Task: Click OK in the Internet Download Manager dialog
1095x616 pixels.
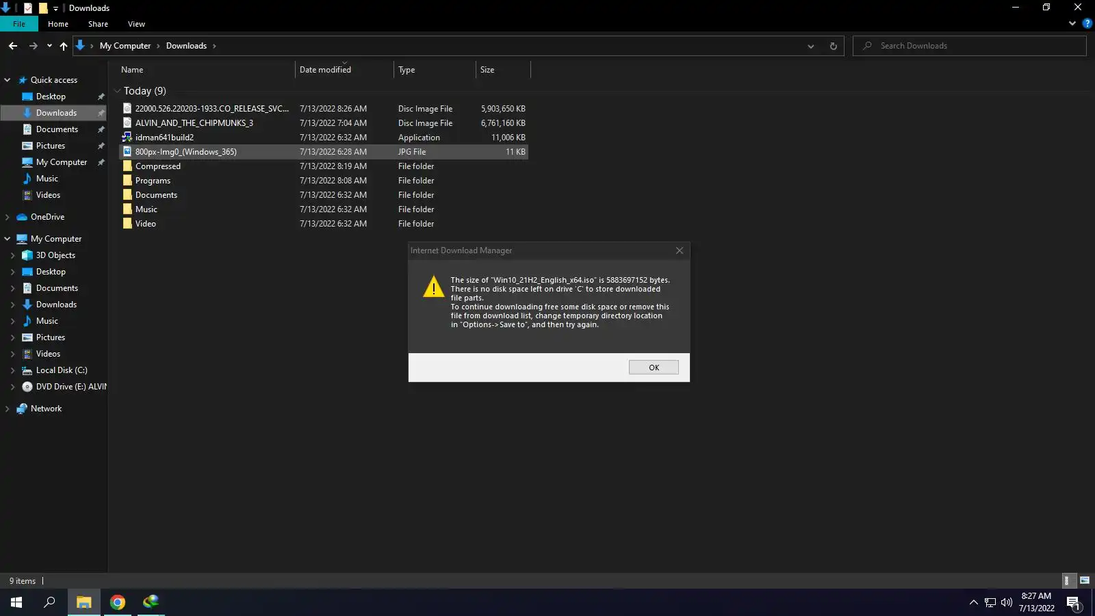Action: point(654,368)
